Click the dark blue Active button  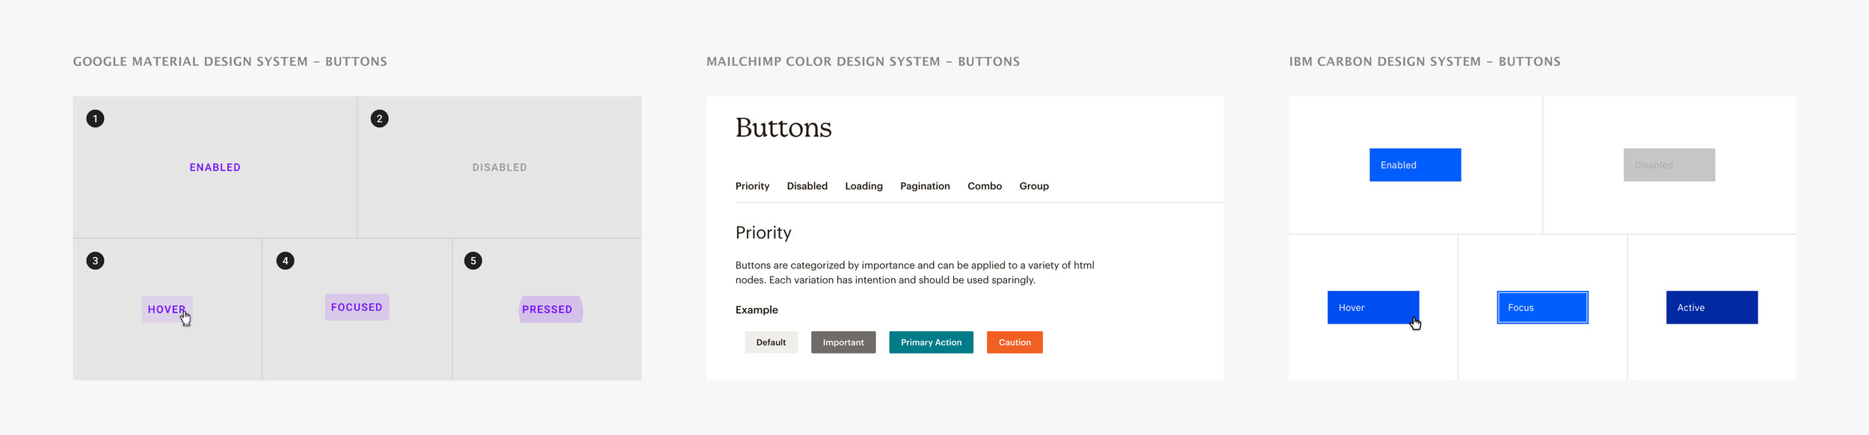click(x=1712, y=307)
